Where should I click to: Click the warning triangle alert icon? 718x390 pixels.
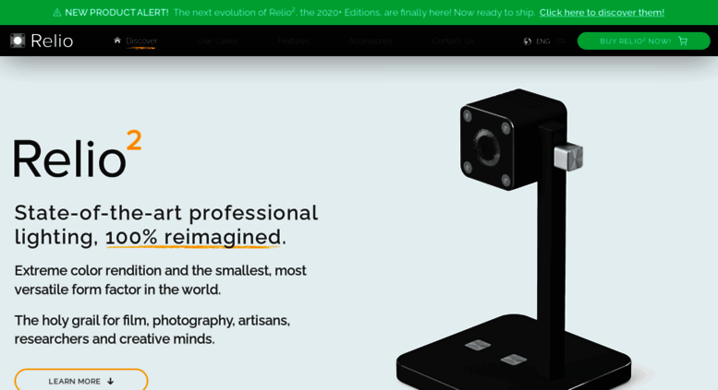click(x=56, y=13)
